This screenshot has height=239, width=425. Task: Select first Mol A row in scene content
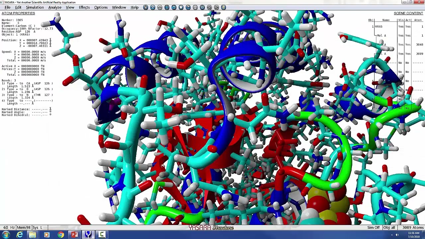tap(382, 36)
